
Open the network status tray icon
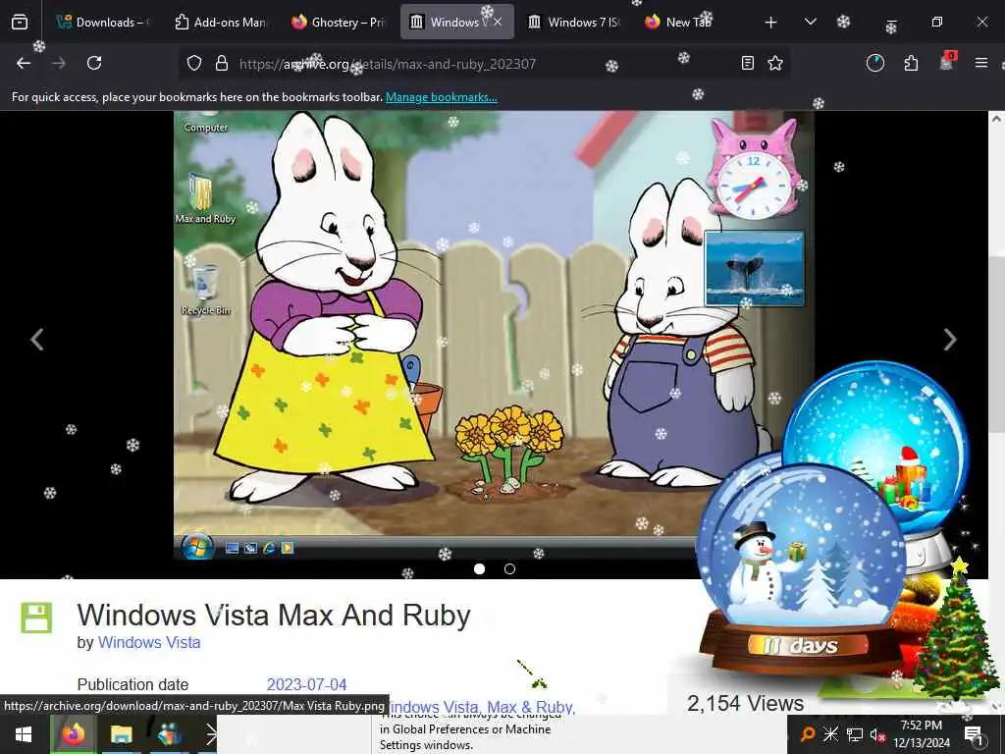coord(855,734)
